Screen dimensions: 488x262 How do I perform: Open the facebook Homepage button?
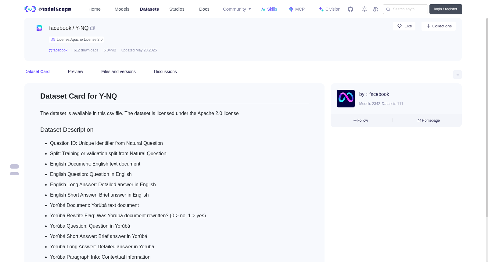(x=429, y=121)
